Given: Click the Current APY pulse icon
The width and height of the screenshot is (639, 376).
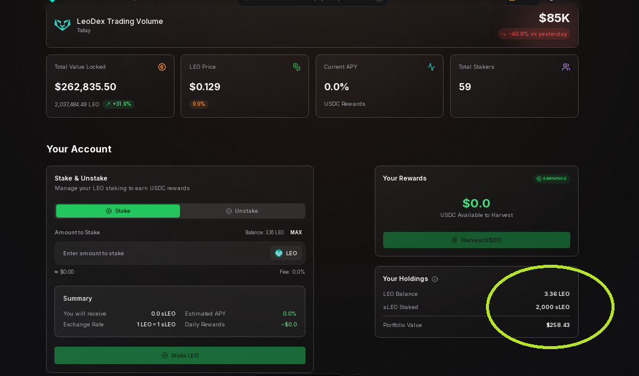Looking at the screenshot, I should (431, 67).
